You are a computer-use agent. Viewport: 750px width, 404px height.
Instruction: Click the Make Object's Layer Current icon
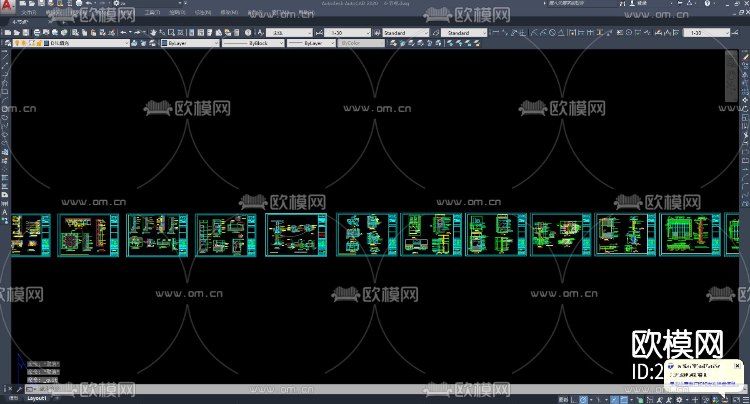[134, 43]
